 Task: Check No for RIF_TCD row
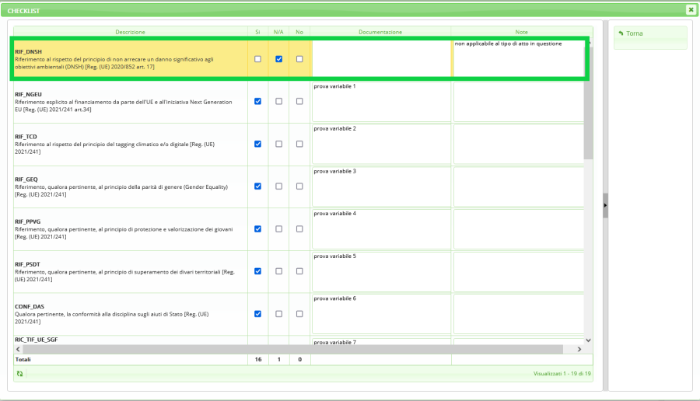click(299, 144)
